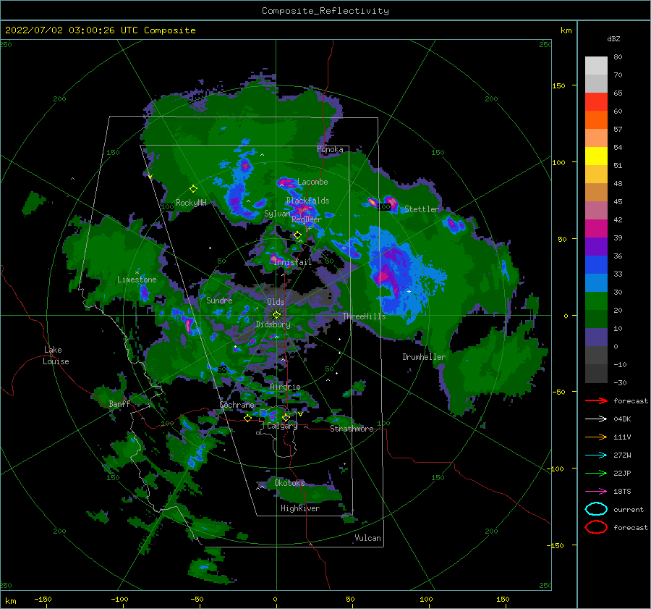651x609 pixels.
Task: Click the red forecast arrow legend icon
Action: point(596,400)
